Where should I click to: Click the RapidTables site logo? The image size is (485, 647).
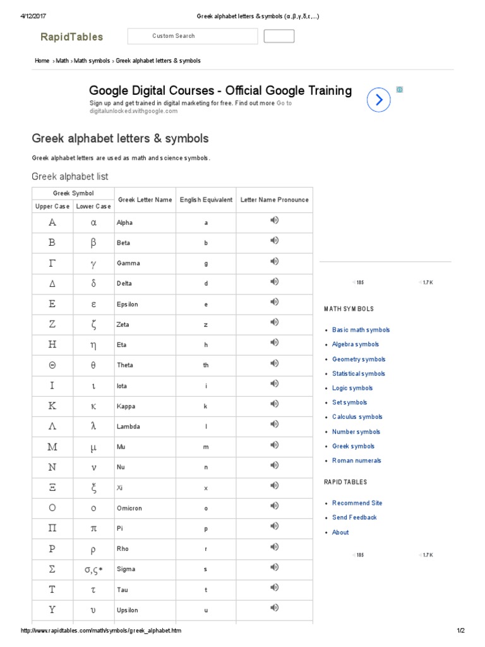coord(71,37)
